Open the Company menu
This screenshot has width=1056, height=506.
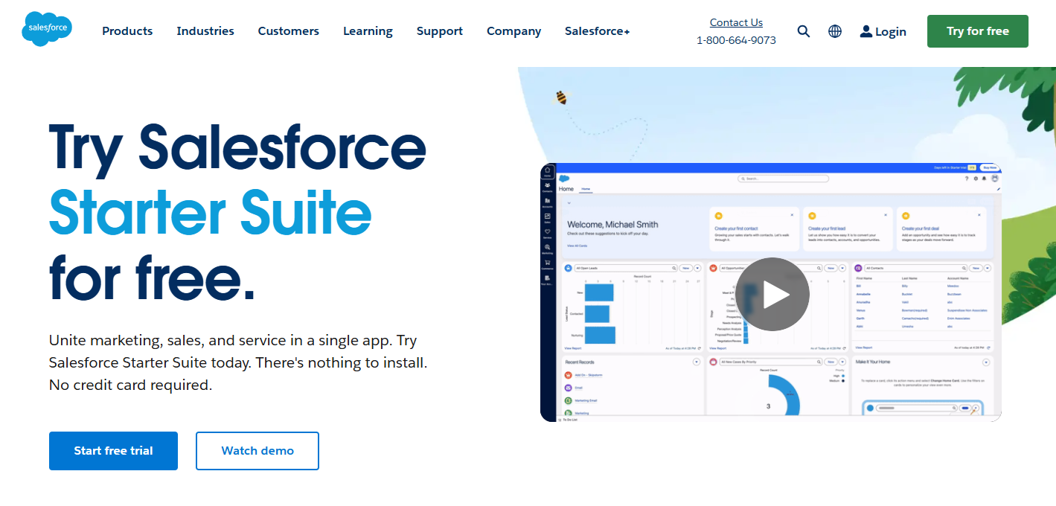513,31
